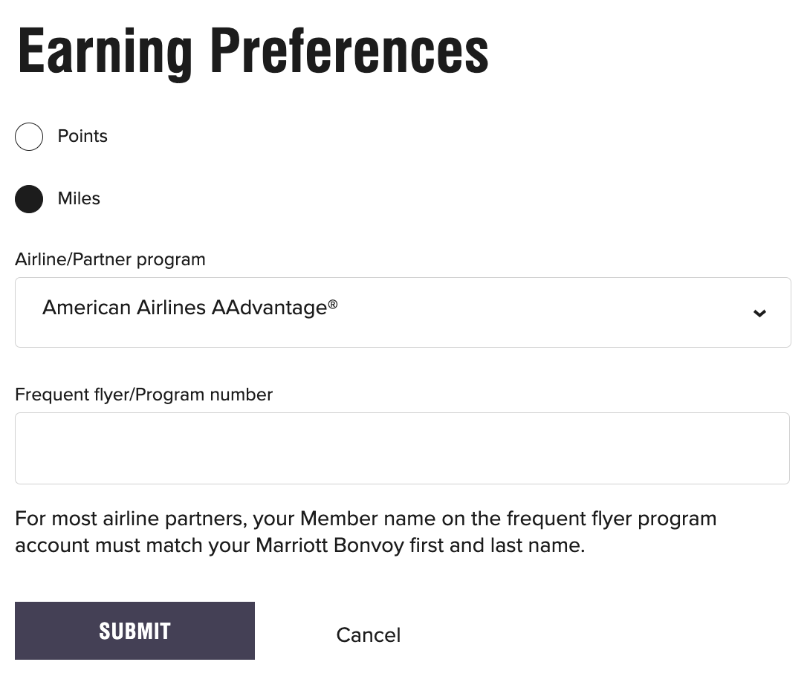Click the Airline/Partner program label
Image resolution: width=807 pixels, height=685 pixels.
[x=110, y=259]
